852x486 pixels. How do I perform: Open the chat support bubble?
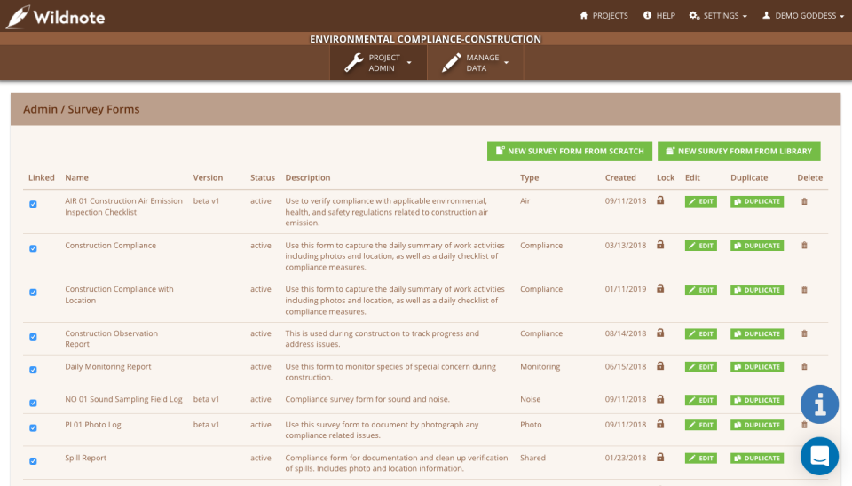(x=819, y=456)
